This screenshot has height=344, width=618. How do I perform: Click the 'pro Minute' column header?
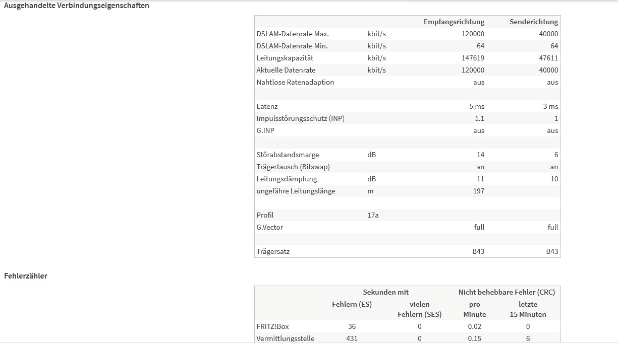pos(475,309)
